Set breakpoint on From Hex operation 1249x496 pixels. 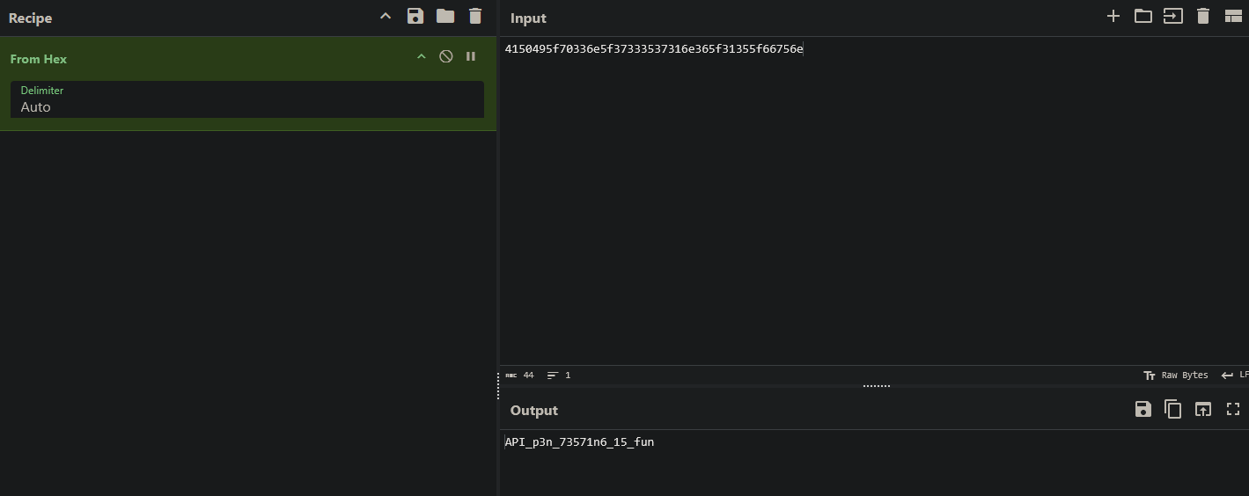coord(471,56)
